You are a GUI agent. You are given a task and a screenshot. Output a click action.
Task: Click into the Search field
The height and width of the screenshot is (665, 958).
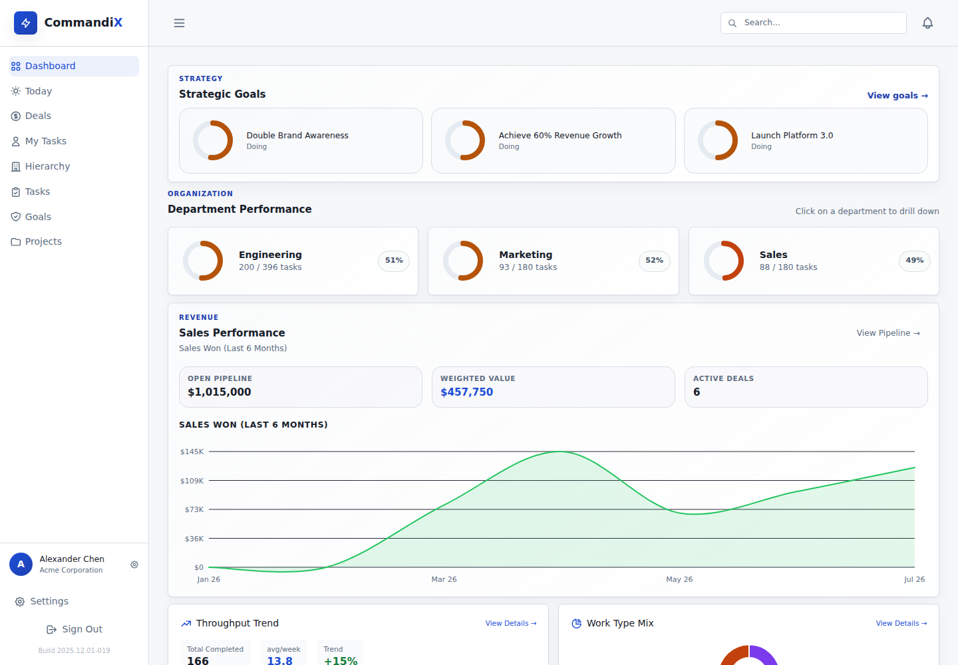pyautogui.click(x=813, y=23)
